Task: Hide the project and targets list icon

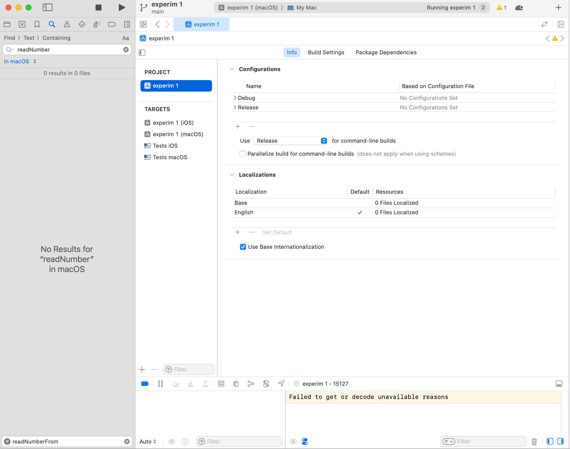Action: (142, 53)
